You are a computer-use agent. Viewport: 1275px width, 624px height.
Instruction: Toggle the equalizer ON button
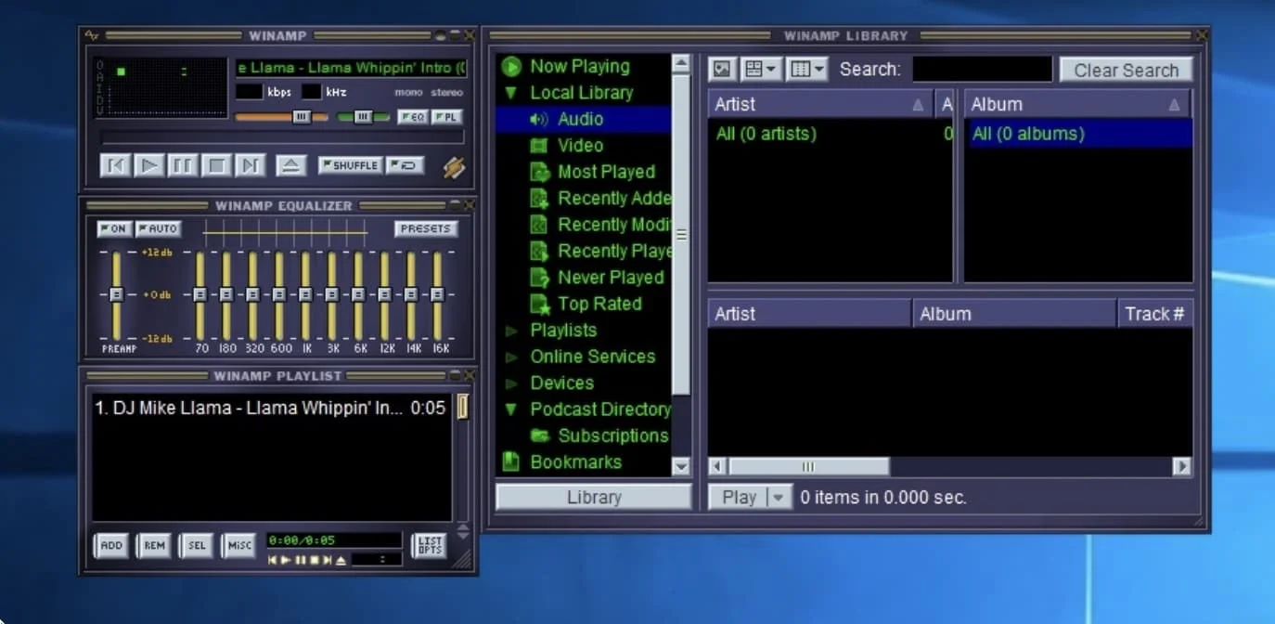(114, 228)
